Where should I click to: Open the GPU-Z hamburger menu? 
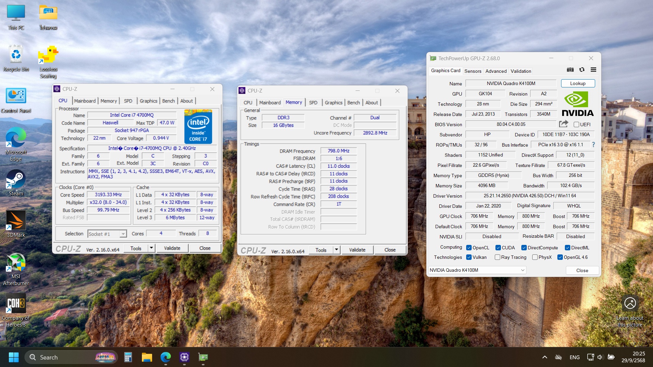click(593, 70)
